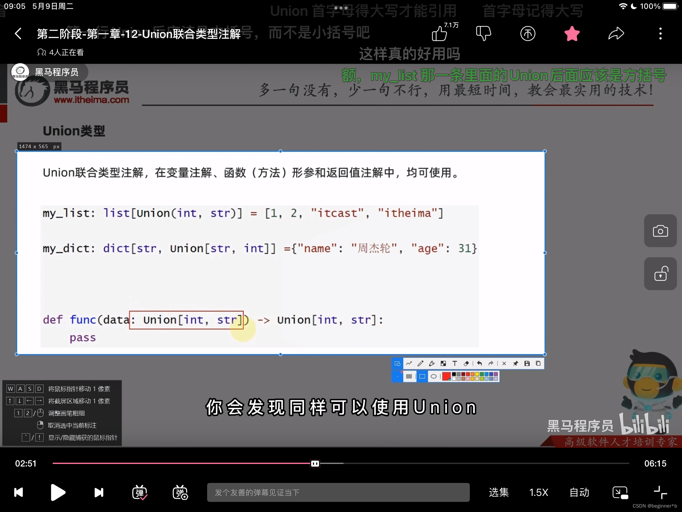
Task: Toggle the danmaku display on/off
Action: click(x=140, y=492)
